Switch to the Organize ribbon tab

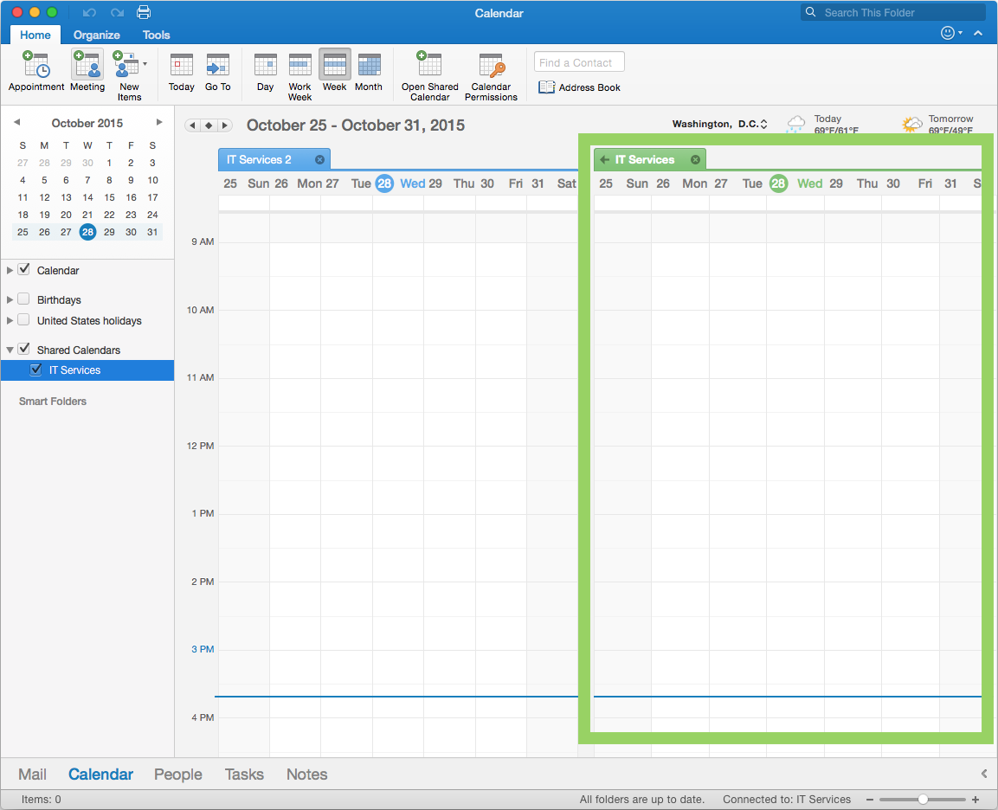coord(97,35)
